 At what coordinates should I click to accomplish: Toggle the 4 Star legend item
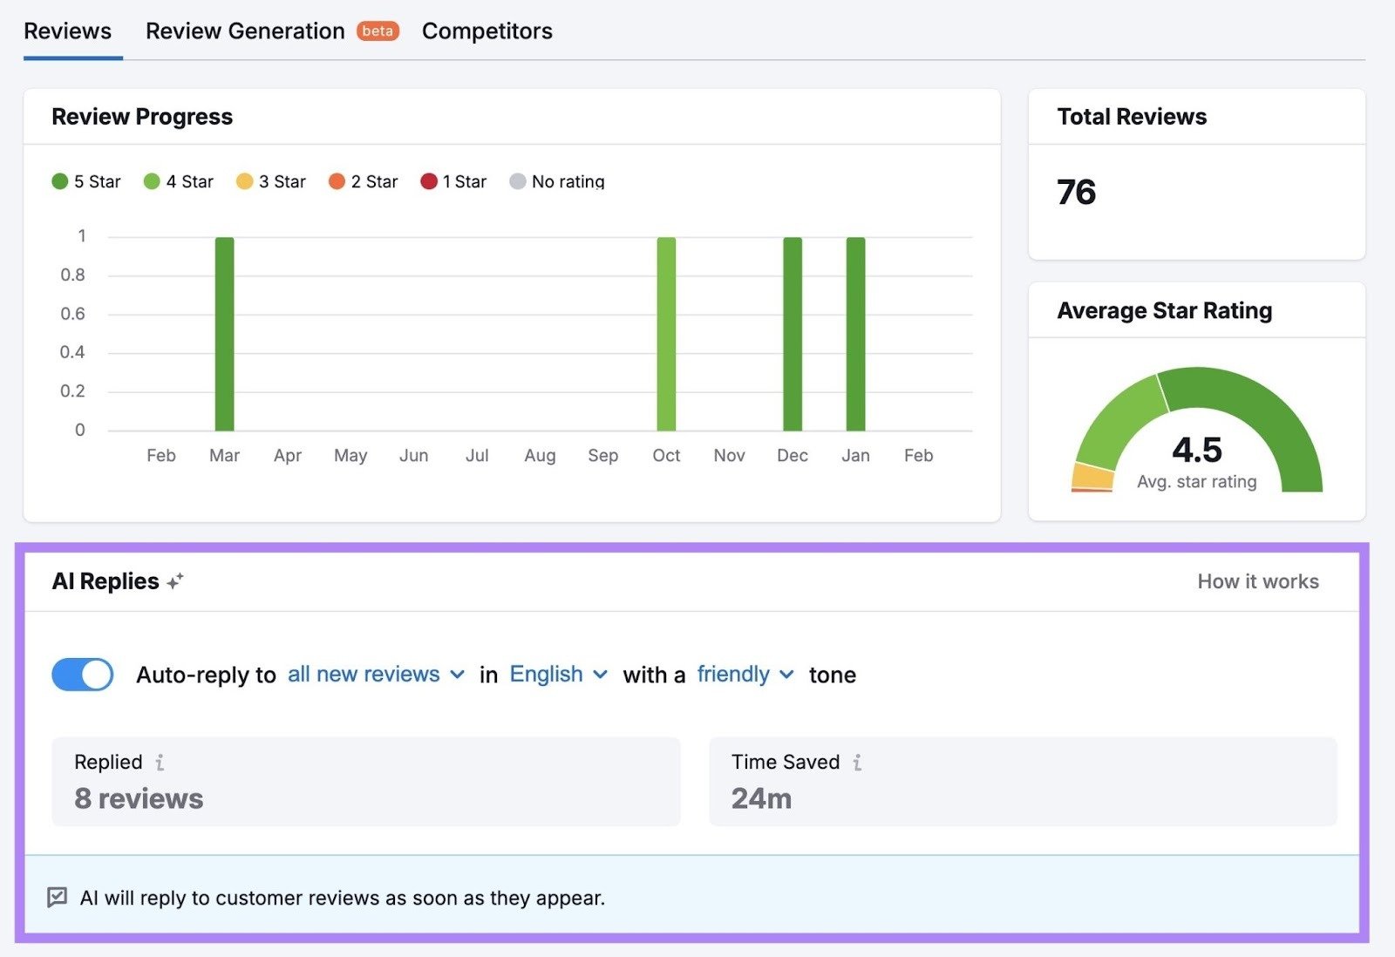pos(179,181)
